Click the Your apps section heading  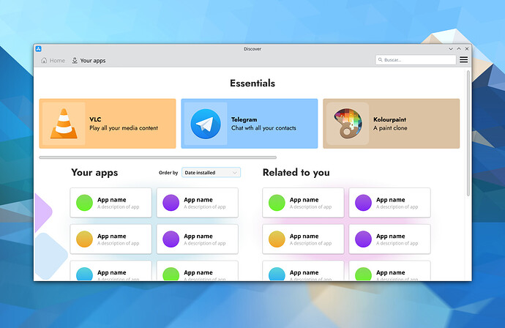click(94, 173)
